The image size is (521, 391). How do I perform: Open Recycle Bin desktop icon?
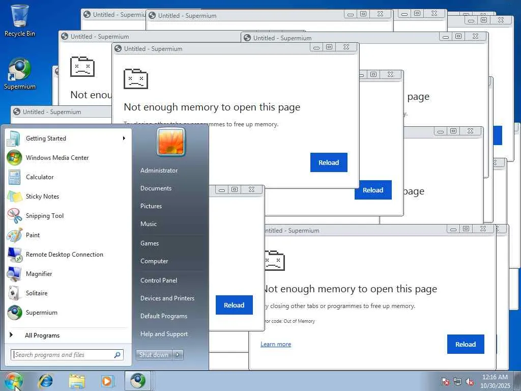point(19,20)
